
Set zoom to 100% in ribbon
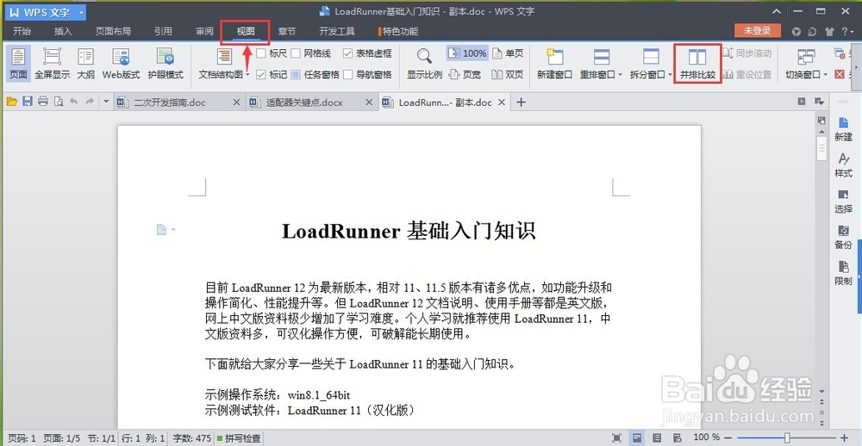(467, 53)
